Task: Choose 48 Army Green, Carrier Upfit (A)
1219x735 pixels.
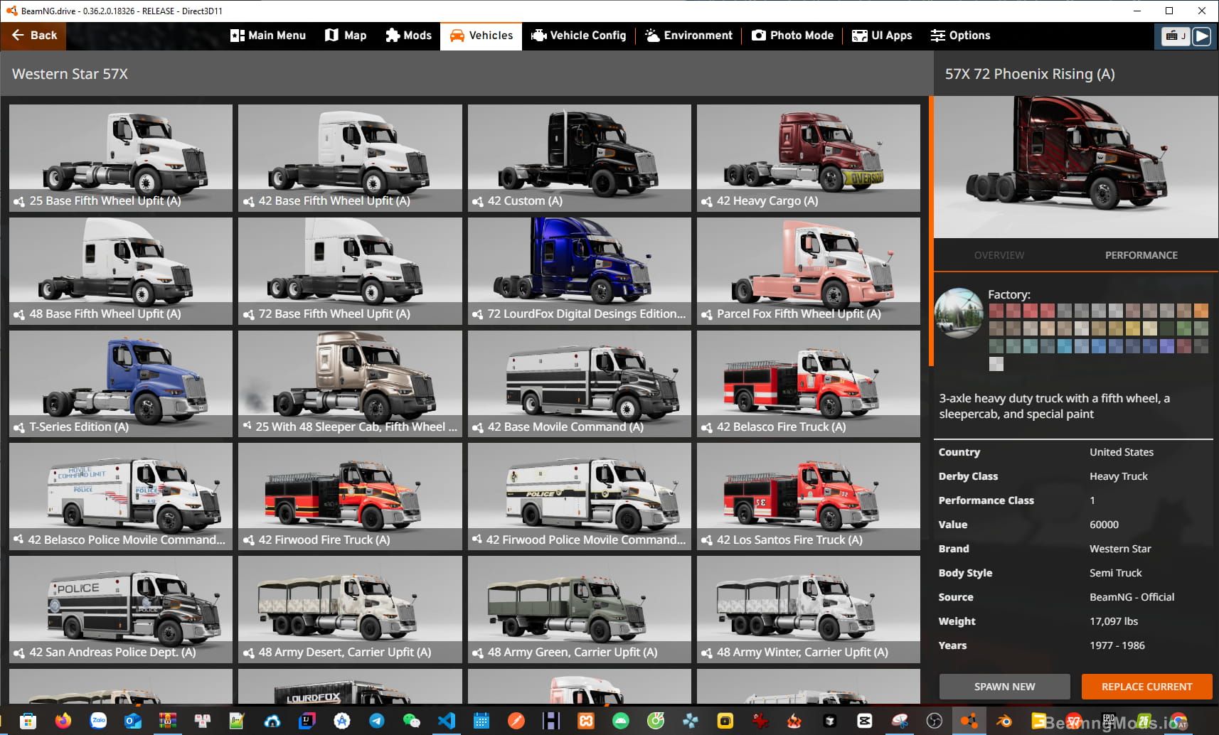Action: click(x=579, y=609)
